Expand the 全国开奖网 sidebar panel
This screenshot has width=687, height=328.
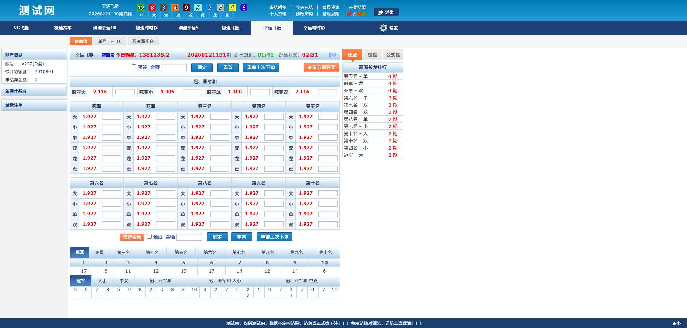[34, 91]
